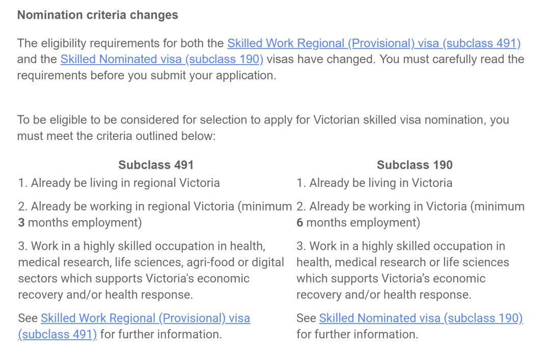Click the 'Subclass 491' column heading
The width and height of the screenshot is (550, 354).
click(x=156, y=165)
